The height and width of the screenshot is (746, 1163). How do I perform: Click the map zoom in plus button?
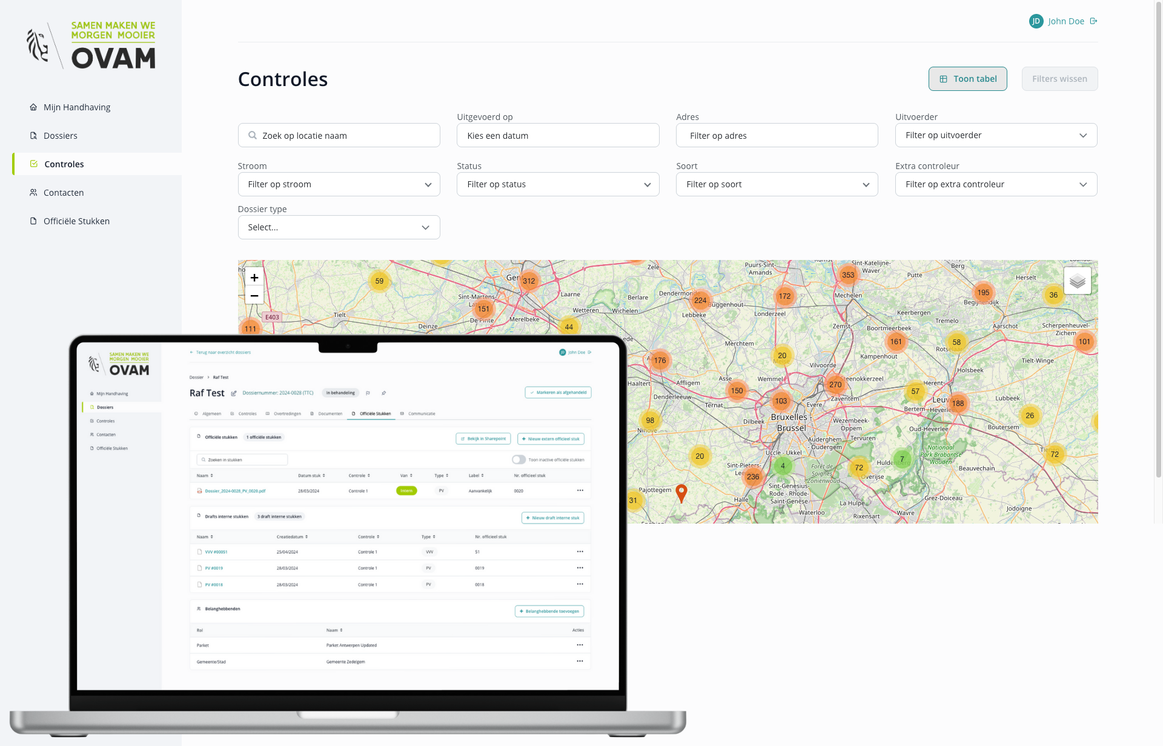click(254, 278)
